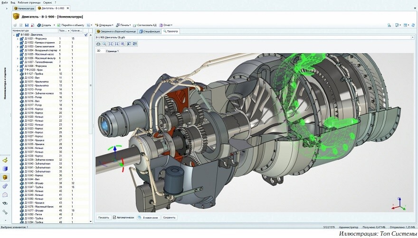This screenshot has width=418, height=238.
Task: Expand Д-1-006 Масляный фильтр node
Action: [18, 58]
